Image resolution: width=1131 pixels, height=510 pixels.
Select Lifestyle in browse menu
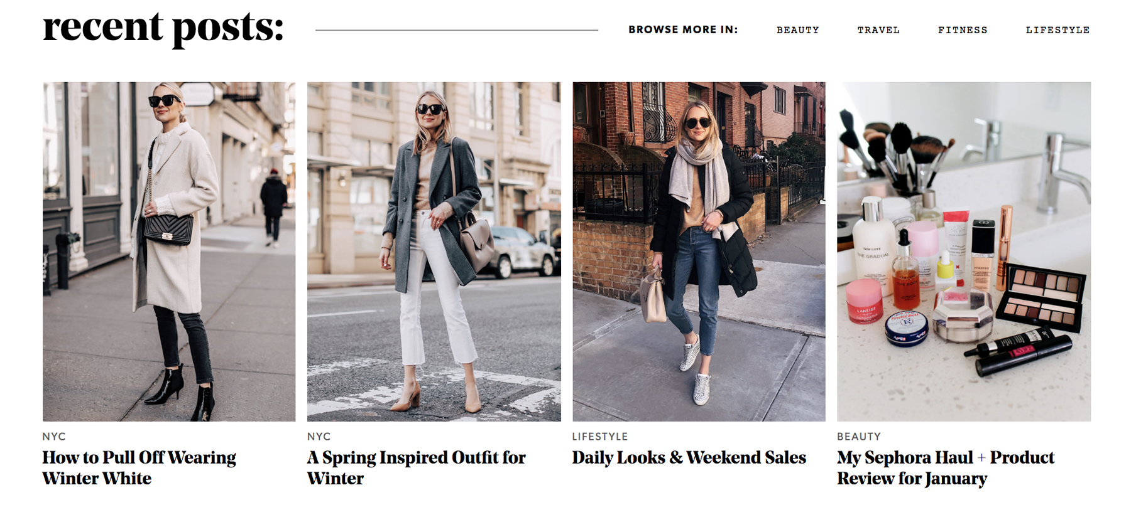point(1057,30)
